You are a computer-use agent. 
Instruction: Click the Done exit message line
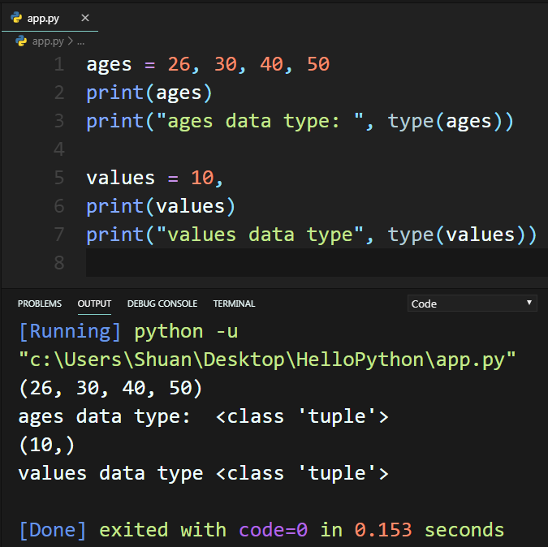(x=261, y=530)
